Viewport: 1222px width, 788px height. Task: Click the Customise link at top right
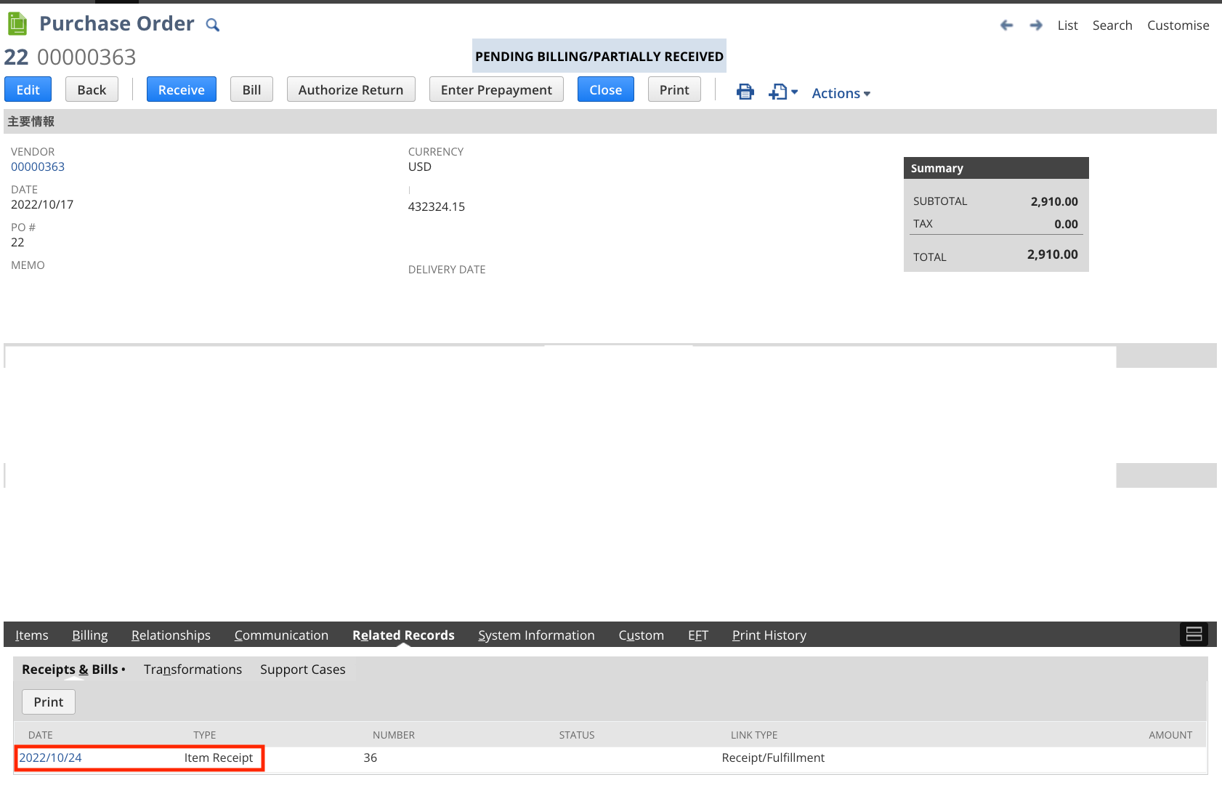(1178, 25)
